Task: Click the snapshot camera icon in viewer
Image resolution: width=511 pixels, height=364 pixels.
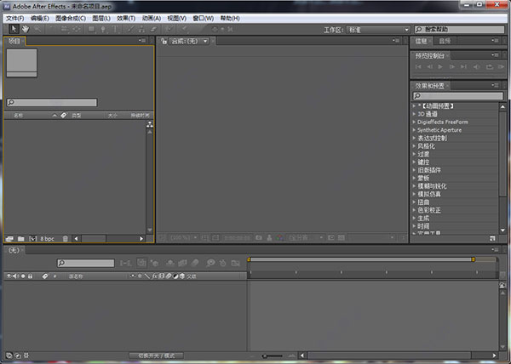Action: click(259, 238)
